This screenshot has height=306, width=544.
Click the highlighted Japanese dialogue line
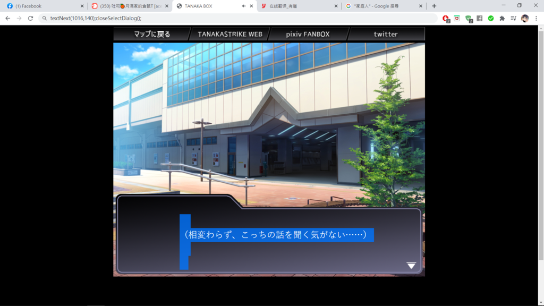point(276,235)
